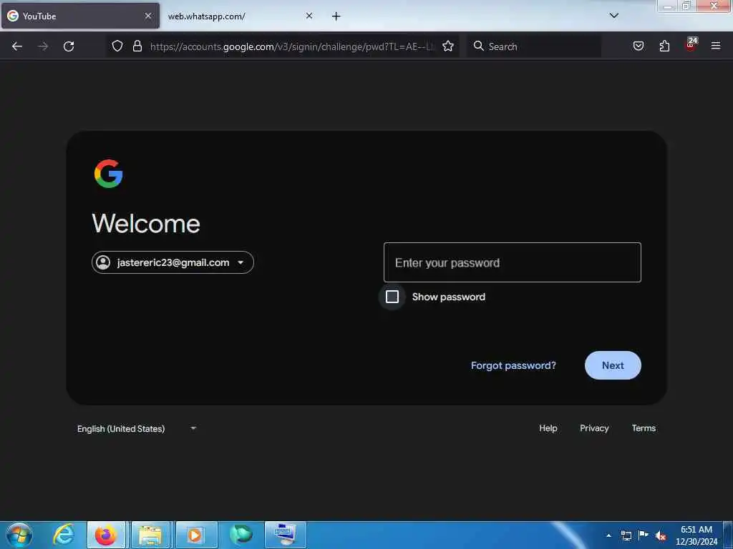
Task: Click the red extension badge showing 24
Action: point(691,44)
